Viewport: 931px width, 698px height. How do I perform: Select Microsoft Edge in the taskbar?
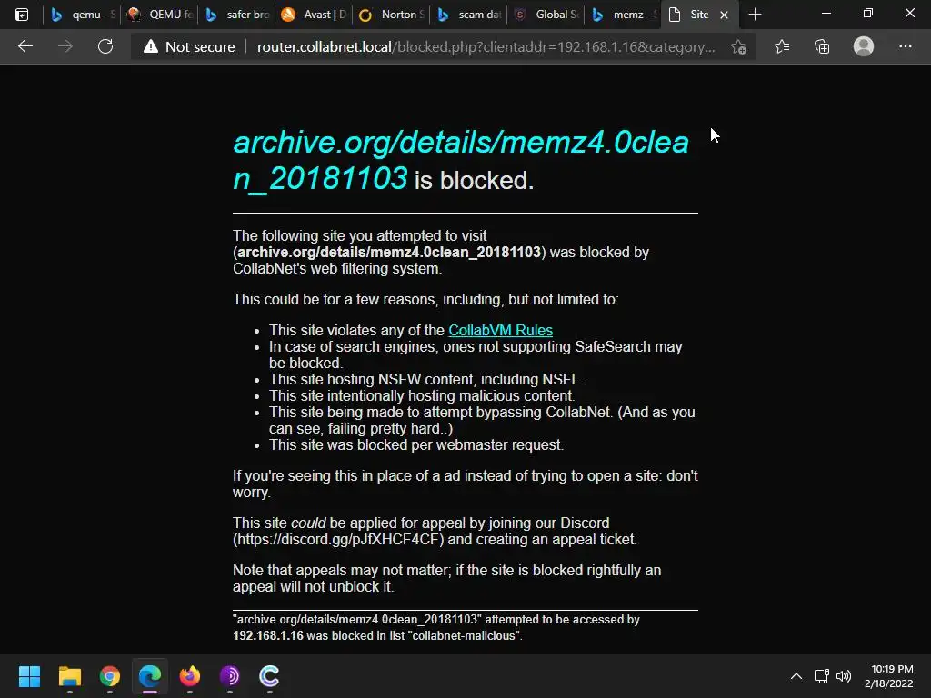(x=150, y=676)
